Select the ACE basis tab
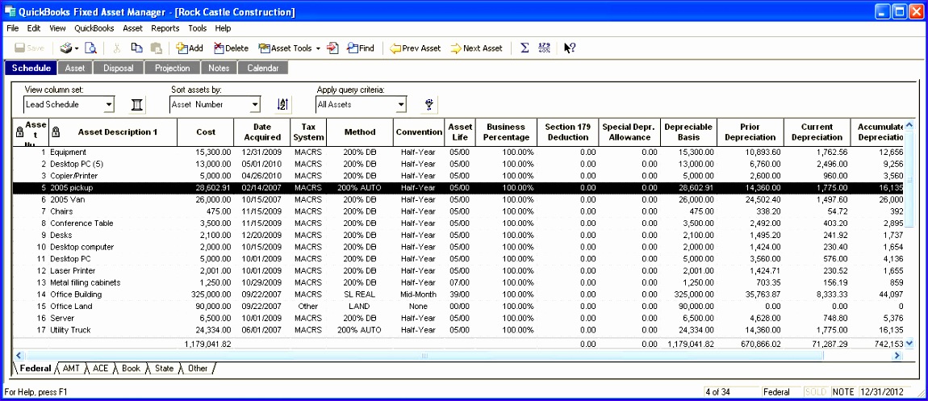Screen dimensions: 928x401 tap(101, 368)
